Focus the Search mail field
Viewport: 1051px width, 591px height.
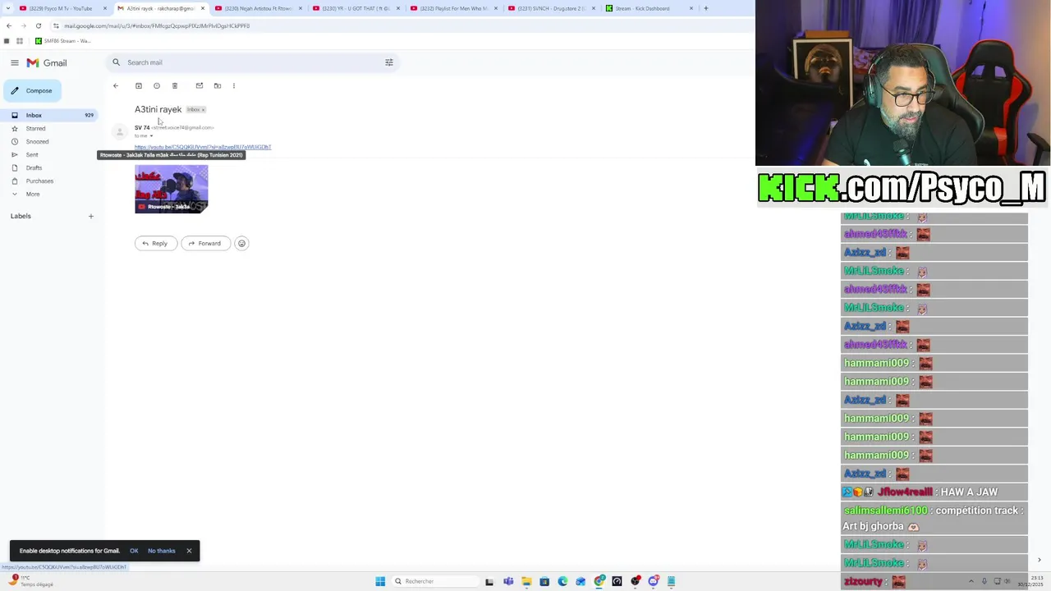(251, 62)
